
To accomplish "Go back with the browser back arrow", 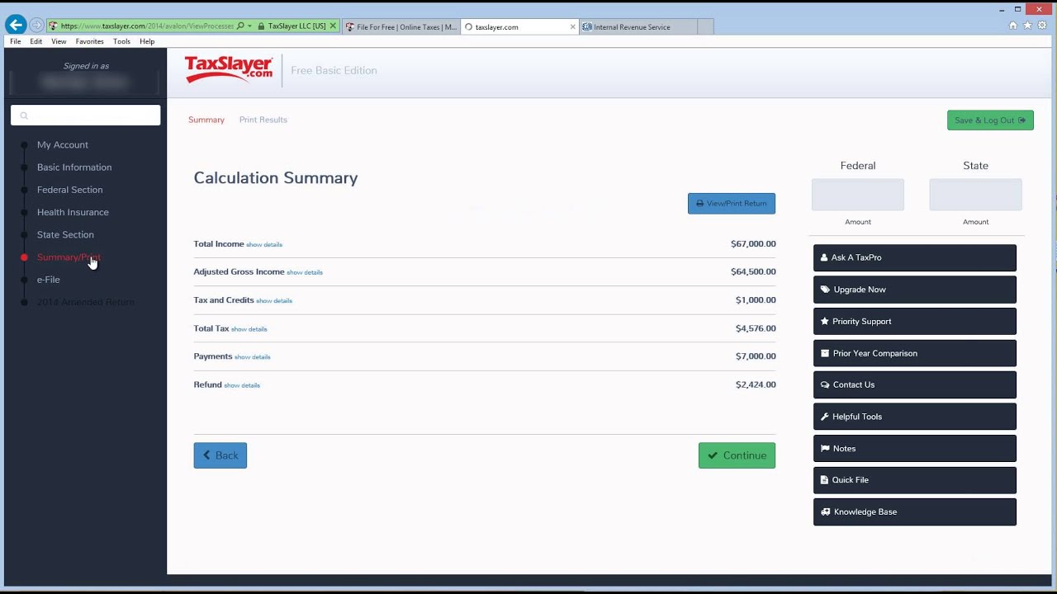I will coord(16,26).
